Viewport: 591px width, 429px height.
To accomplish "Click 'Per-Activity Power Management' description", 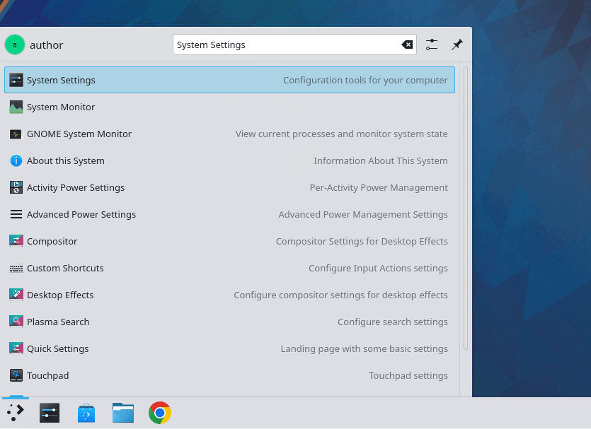I will [379, 187].
